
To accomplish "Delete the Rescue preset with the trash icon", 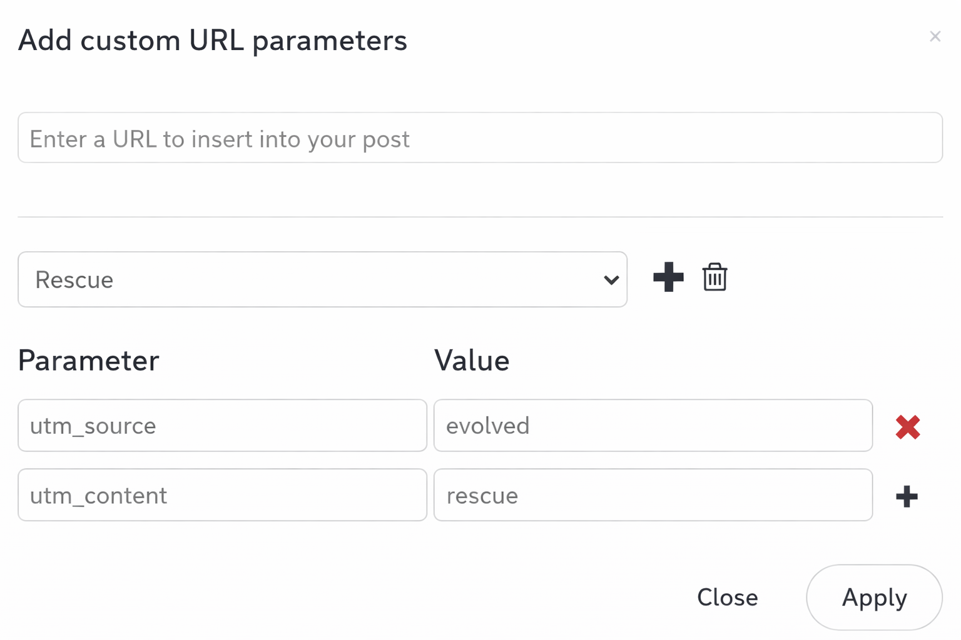I will point(714,277).
